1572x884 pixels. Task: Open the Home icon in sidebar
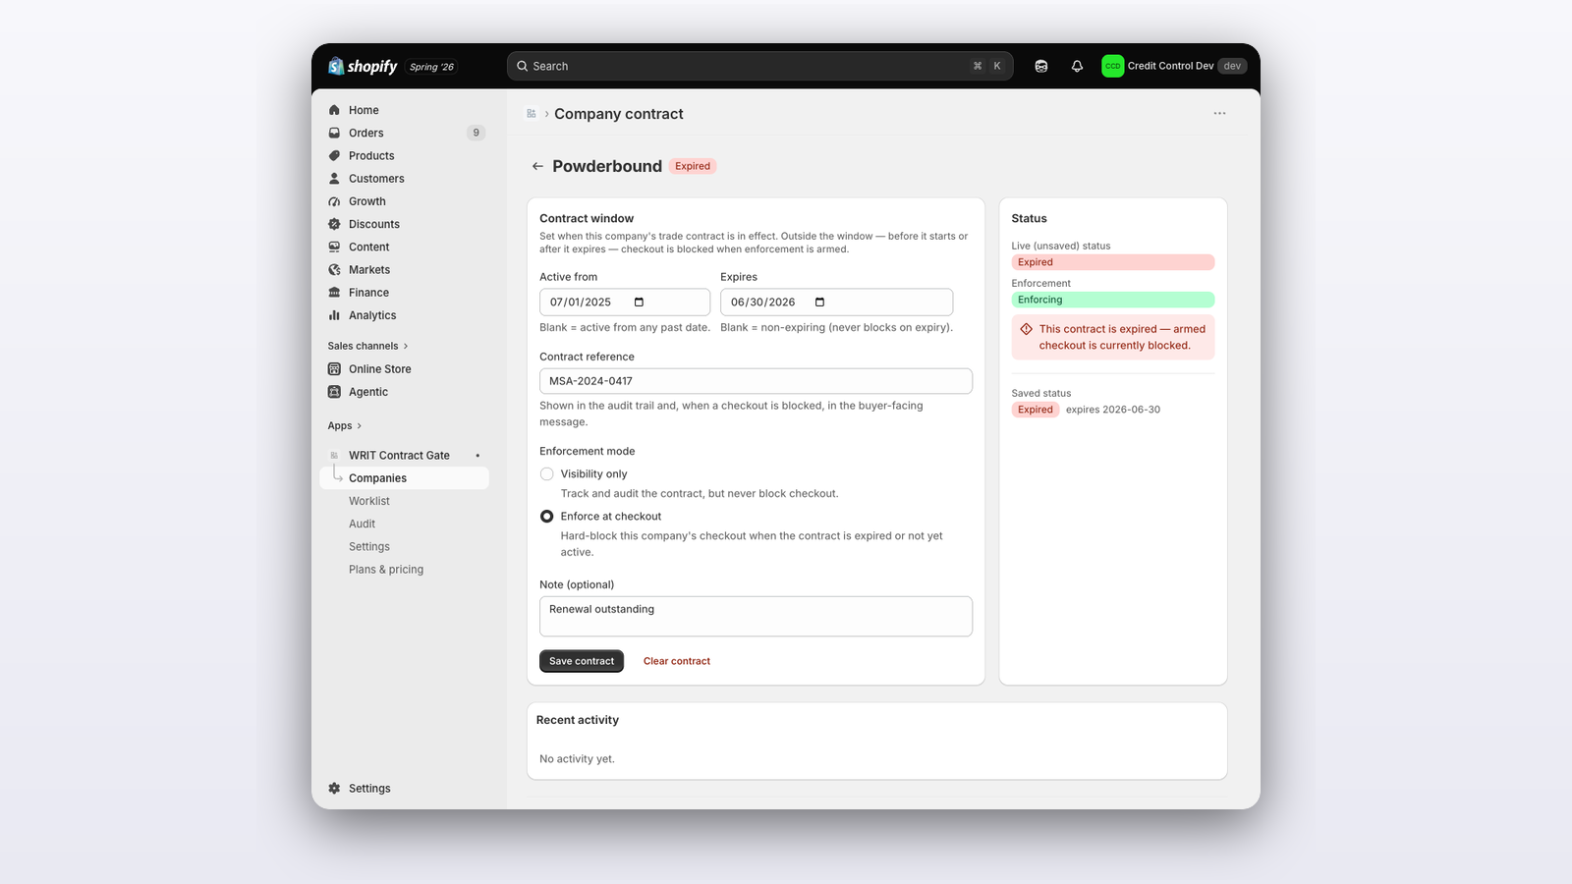point(334,110)
